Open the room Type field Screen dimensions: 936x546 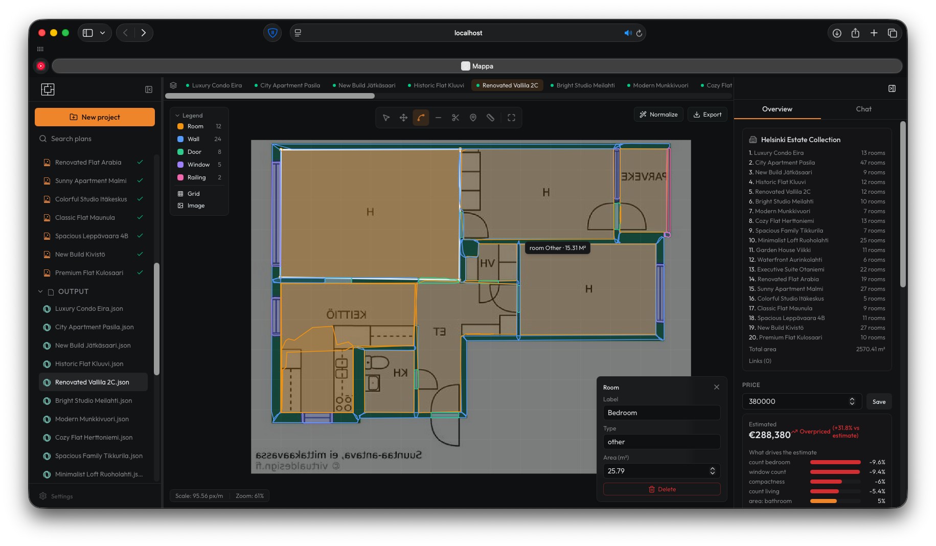[661, 442]
